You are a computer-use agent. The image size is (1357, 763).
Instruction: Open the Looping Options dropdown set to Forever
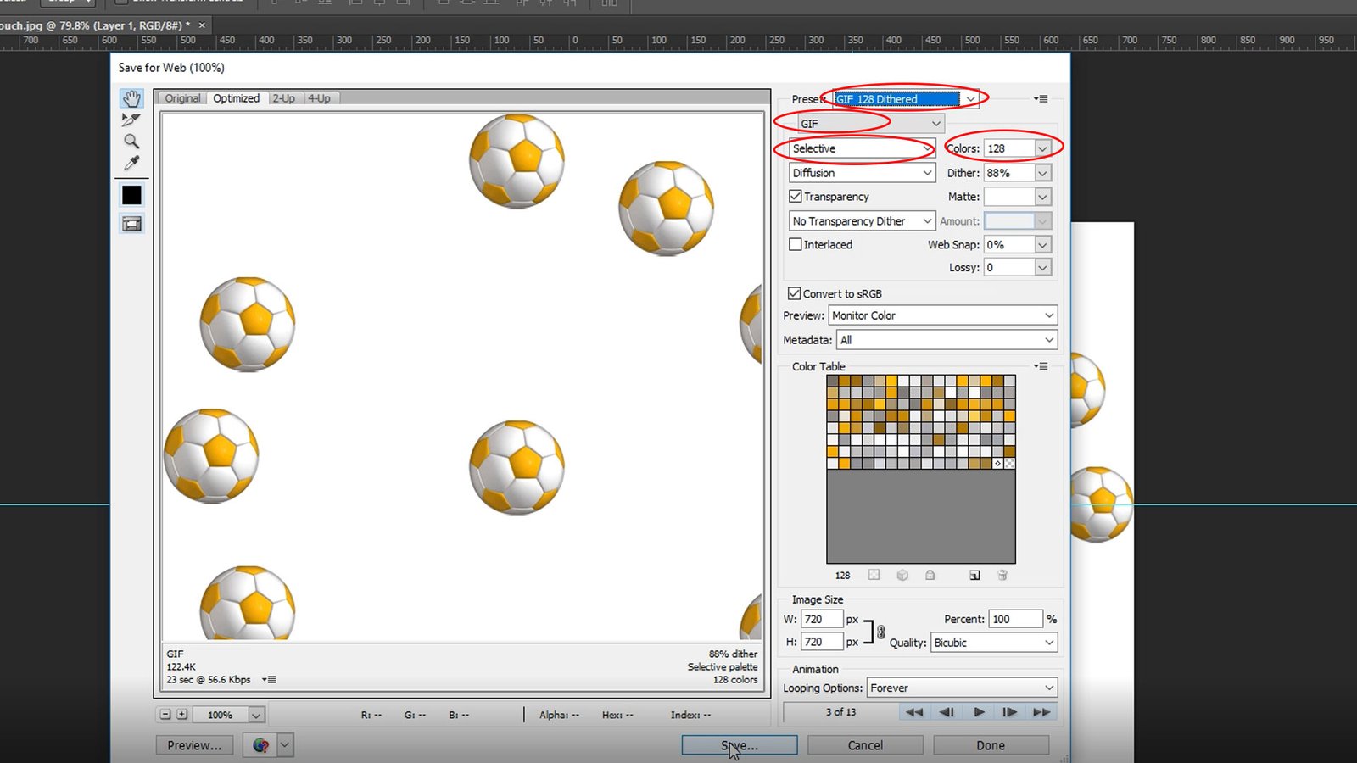point(1048,688)
